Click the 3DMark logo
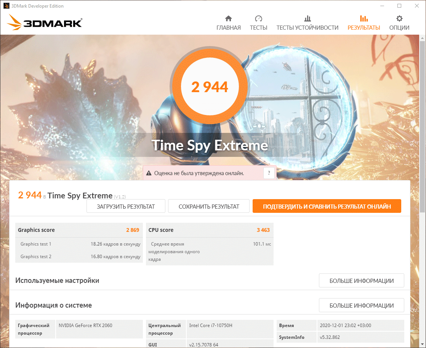The image size is (426, 348). click(44, 22)
